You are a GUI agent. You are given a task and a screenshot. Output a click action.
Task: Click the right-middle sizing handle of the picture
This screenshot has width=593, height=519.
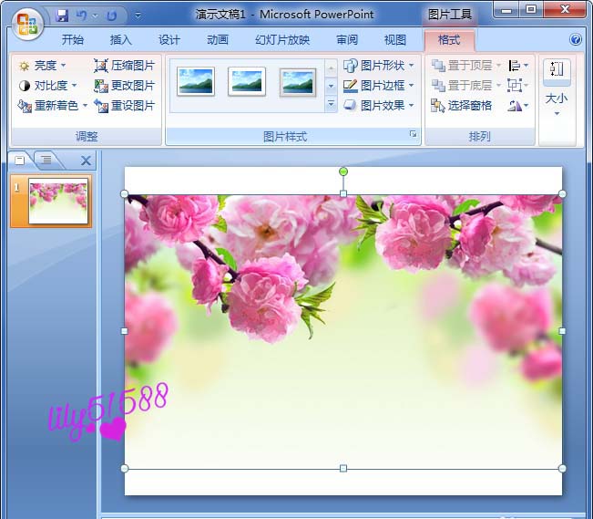point(562,331)
